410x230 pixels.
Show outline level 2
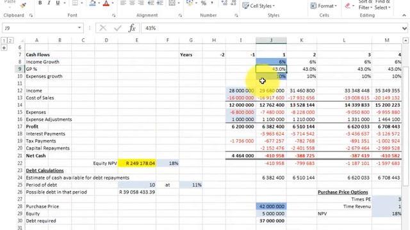(10, 40)
